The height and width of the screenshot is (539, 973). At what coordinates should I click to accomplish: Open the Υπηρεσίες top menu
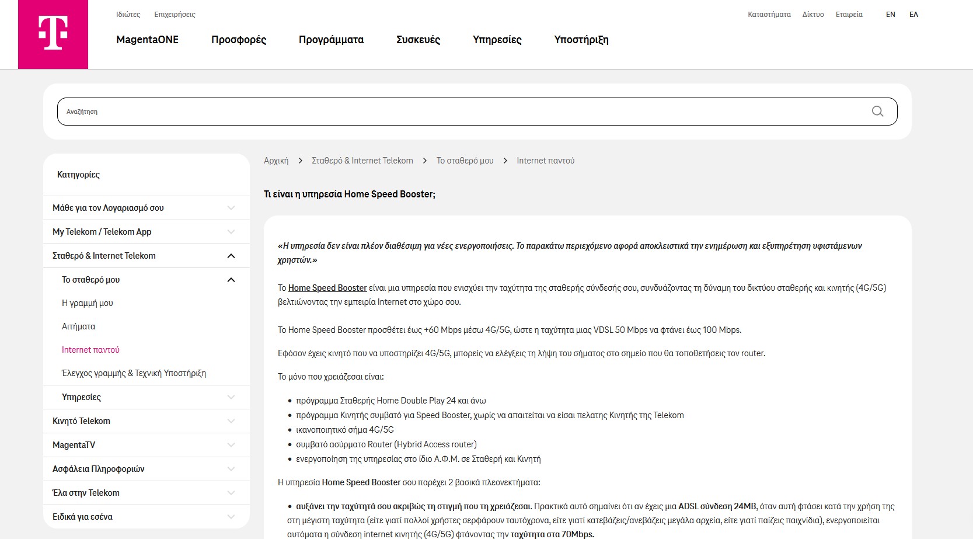[497, 40]
